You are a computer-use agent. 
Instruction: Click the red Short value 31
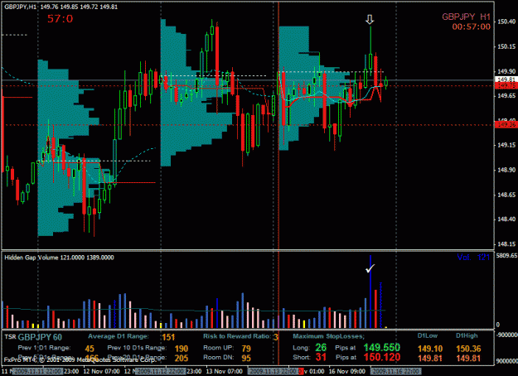[321, 357]
